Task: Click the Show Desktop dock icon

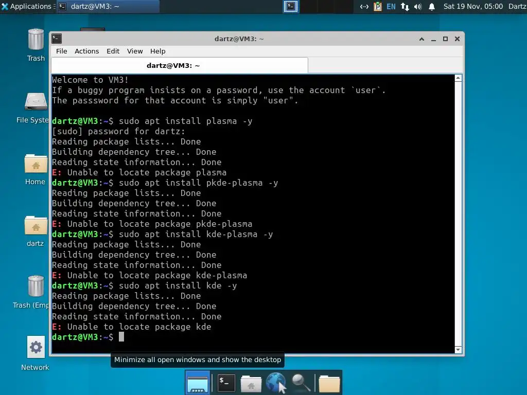Action: click(198, 383)
